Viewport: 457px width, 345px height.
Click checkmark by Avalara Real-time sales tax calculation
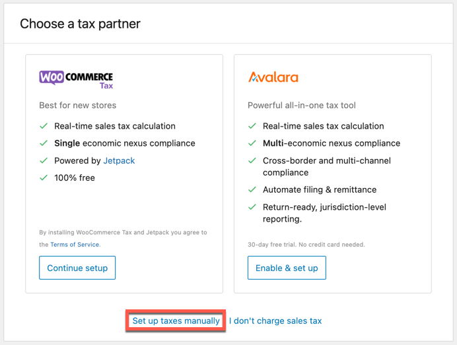coord(252,126)
